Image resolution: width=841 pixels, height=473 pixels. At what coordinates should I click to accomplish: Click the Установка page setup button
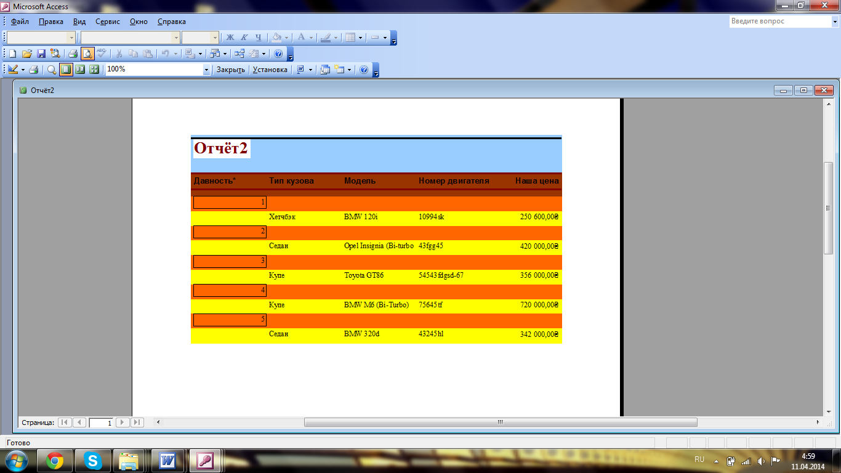(x=270, y=70)
